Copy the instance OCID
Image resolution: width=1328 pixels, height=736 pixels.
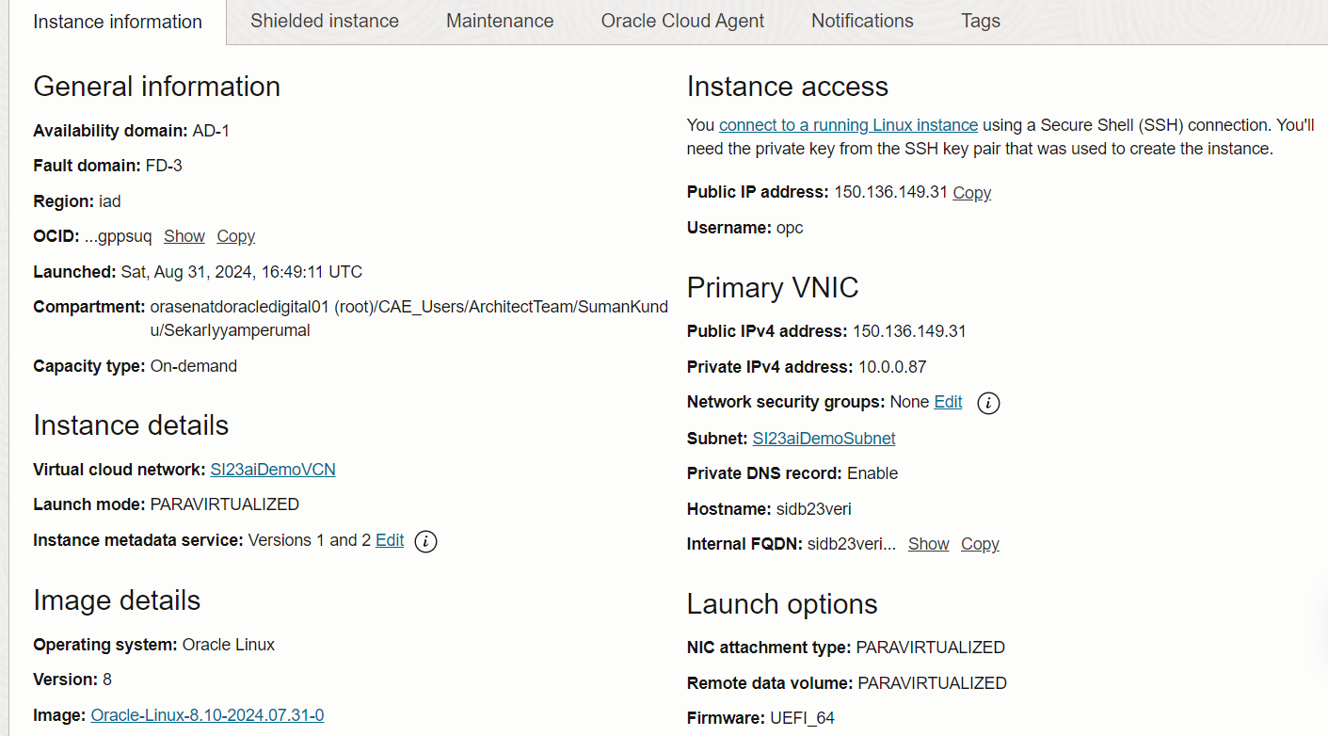tap(235, 236)
